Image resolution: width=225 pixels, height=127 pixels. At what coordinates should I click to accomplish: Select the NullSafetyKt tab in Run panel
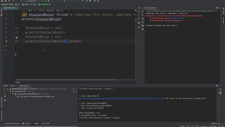[x=151, y=8]
